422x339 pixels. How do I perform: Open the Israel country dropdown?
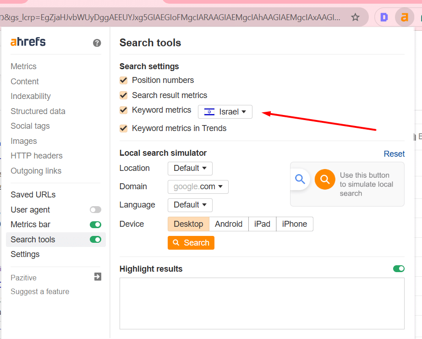(225, 112)
